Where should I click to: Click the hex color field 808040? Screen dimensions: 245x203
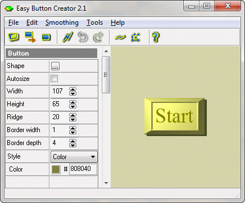click(x=83, y=169)
